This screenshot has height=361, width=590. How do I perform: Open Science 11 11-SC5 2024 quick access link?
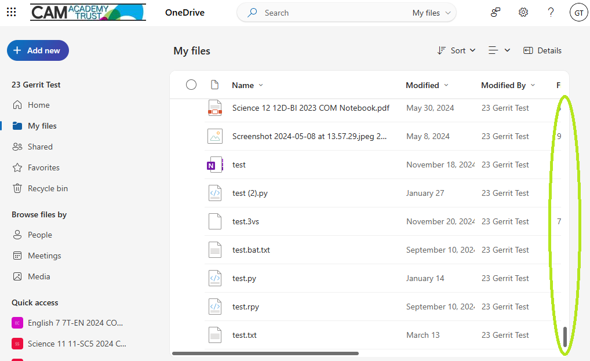77,344
